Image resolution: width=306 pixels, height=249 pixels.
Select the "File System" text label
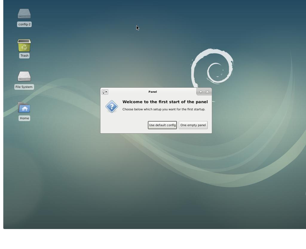coord(24,87)
